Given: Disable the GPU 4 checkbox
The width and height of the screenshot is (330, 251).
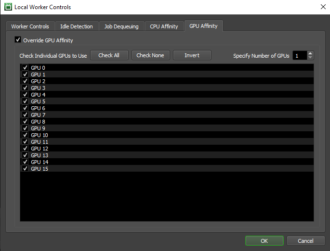Looking at the screenshot, I should click(25, 94).
